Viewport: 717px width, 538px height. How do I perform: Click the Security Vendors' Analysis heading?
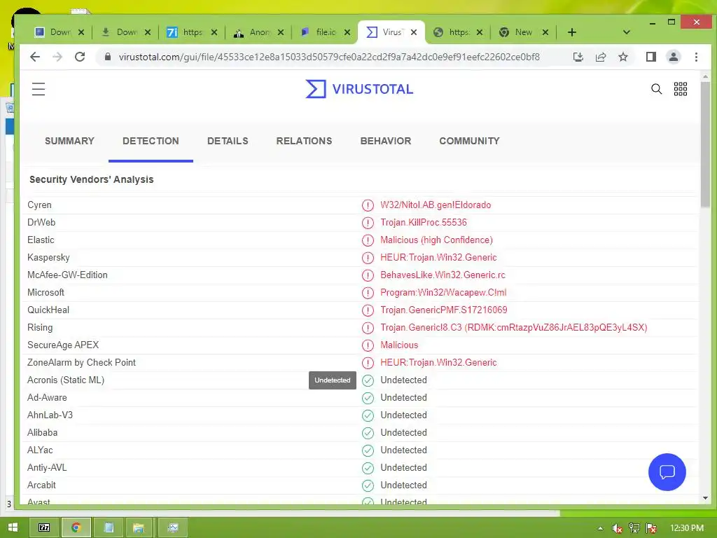tap(92, 179)
